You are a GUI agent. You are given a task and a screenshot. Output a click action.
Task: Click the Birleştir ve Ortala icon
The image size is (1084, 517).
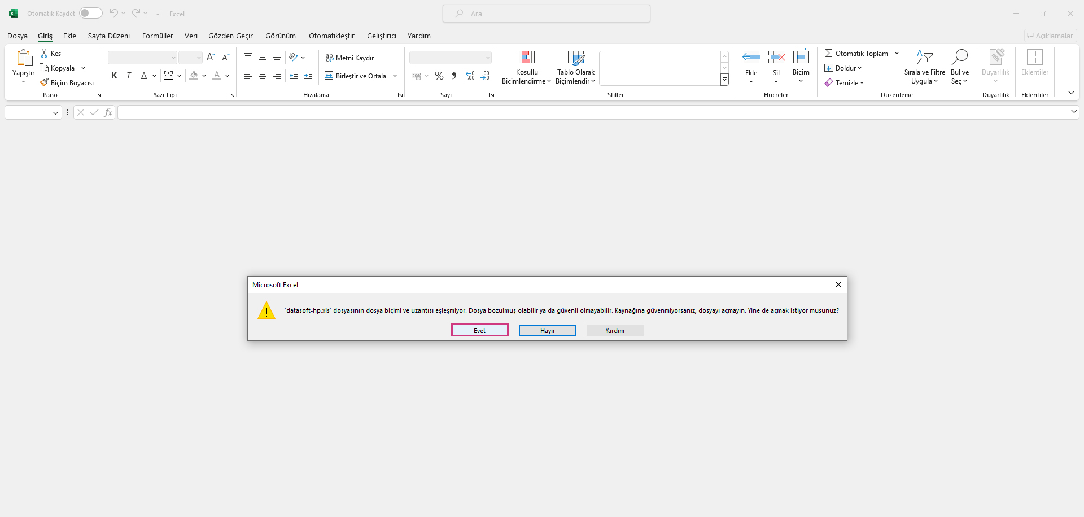(x=329, y=76)
